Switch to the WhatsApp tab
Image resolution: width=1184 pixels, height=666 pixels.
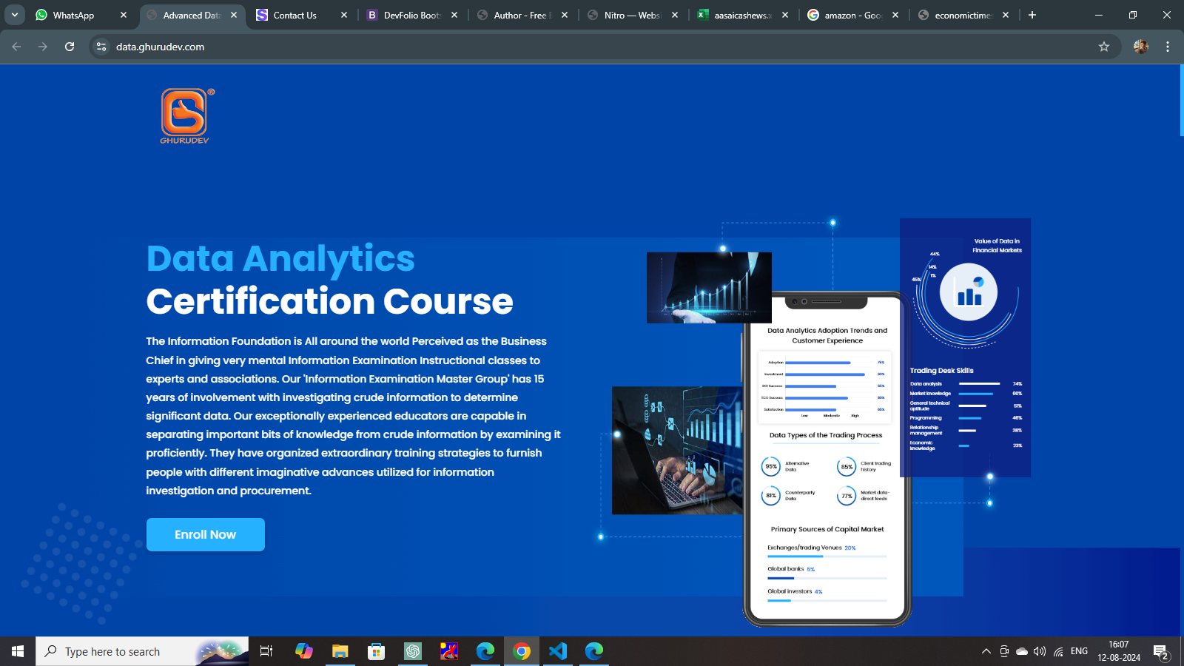pos(73,15)
